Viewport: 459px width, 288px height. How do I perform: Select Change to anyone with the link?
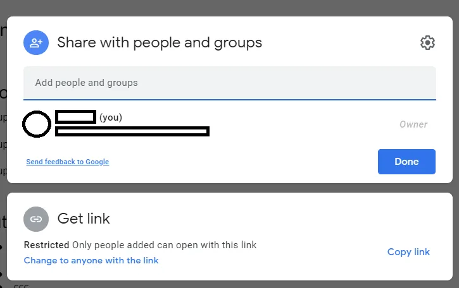[x=91, y=260]
